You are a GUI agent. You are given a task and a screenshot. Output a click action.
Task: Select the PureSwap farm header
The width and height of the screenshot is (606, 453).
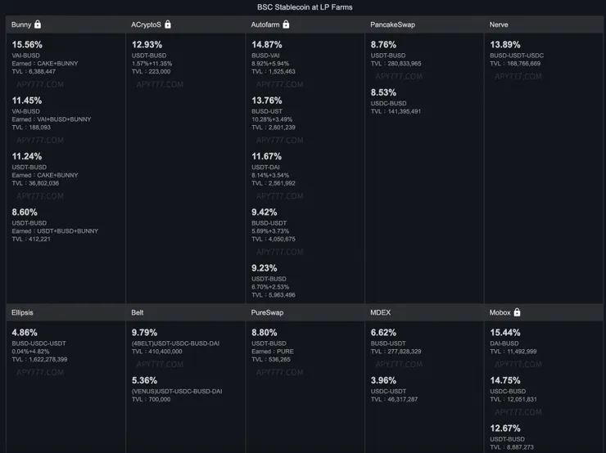pyautogui.click(x=268, y=312)
